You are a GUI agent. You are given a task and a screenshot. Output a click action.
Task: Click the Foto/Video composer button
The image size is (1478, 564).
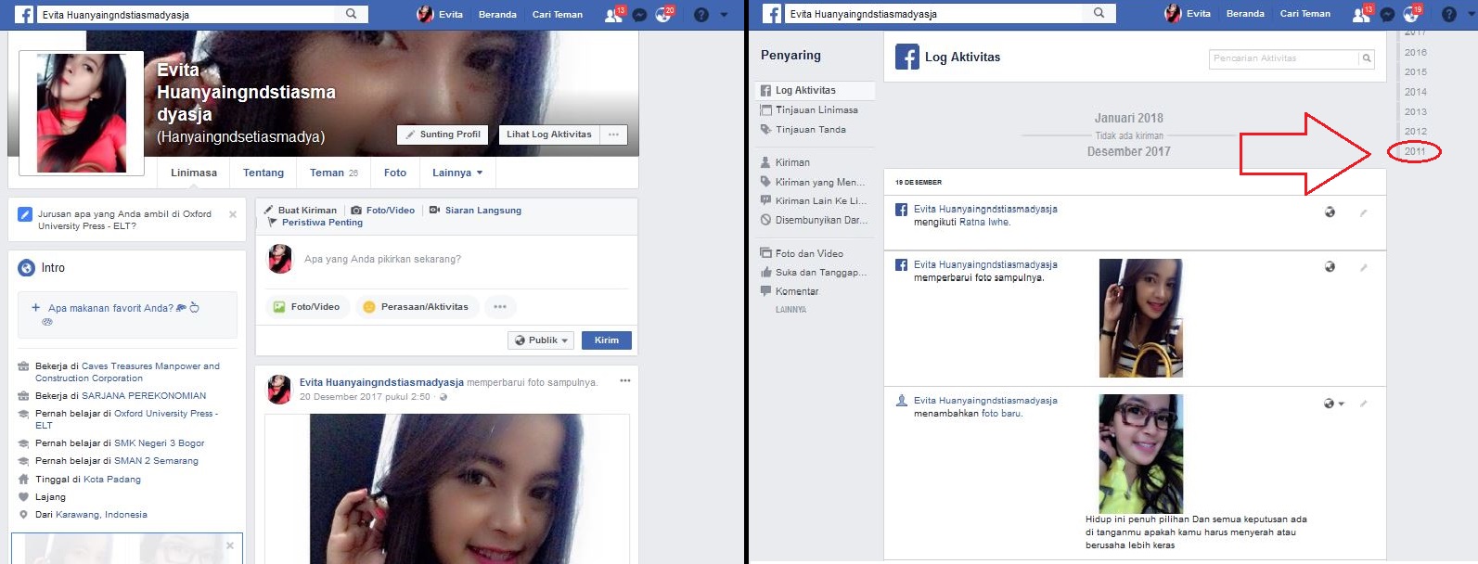[x=307, y=307]
